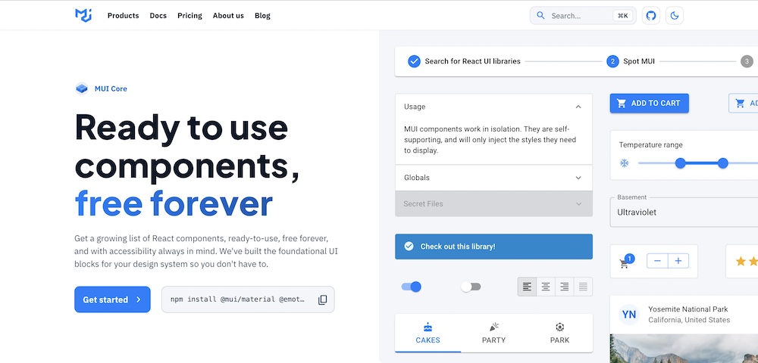Toggle dark mode moon icon
The image size is (758, 363).
pyautogui.click(x=674, y=15)
